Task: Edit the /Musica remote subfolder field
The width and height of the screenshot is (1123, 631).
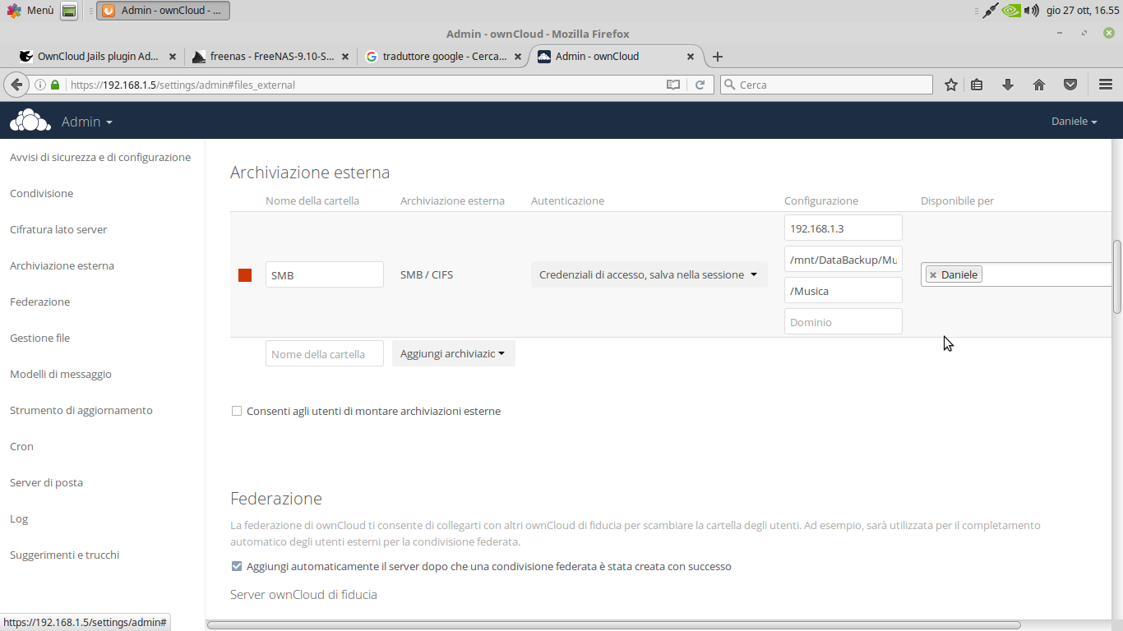Action: 843,290
